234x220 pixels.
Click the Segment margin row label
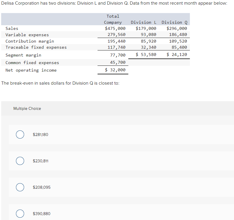point(23,55)
